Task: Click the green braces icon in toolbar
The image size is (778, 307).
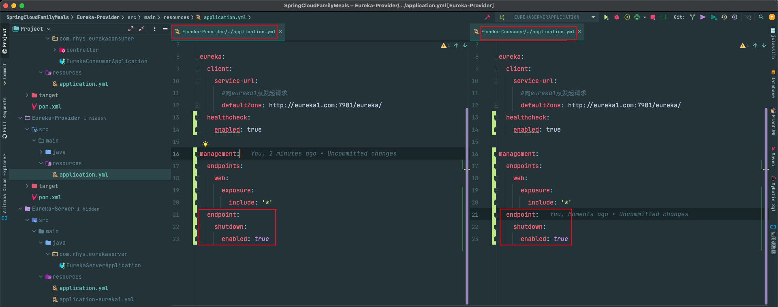Action: click(663, 17)
